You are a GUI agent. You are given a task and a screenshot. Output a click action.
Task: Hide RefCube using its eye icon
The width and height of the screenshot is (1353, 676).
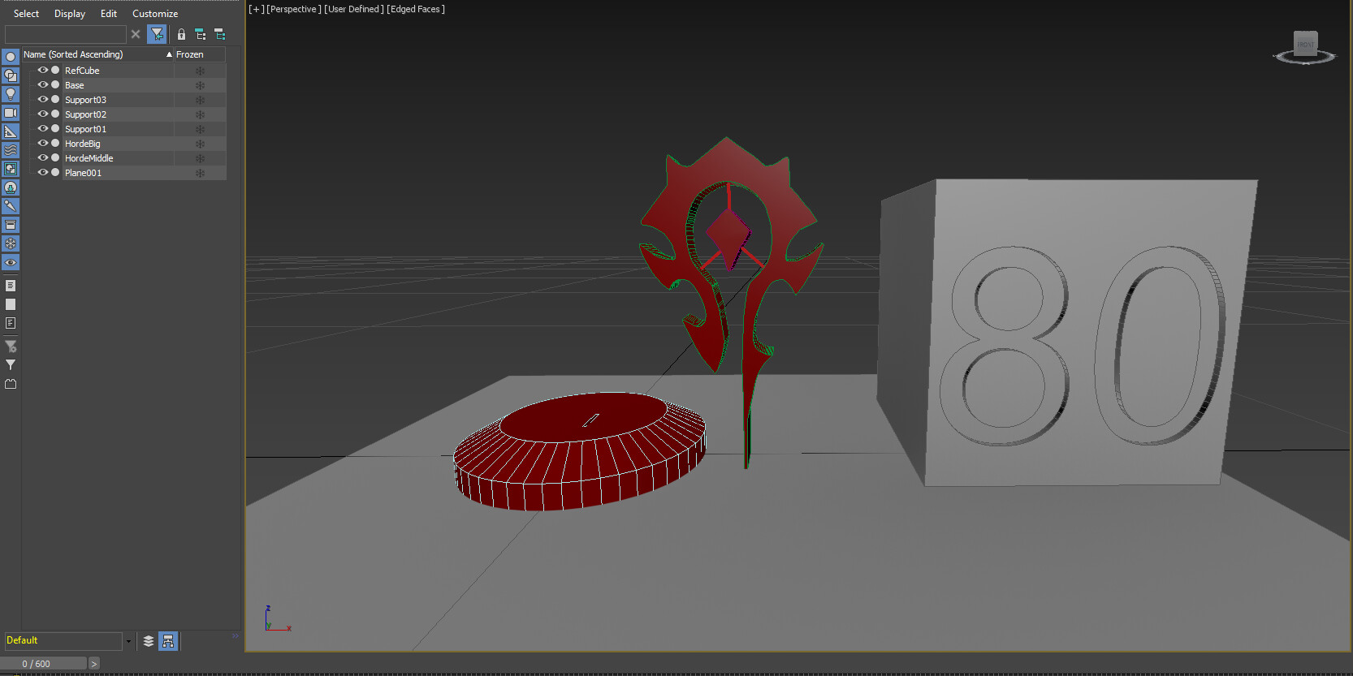[x=43, y=71]
